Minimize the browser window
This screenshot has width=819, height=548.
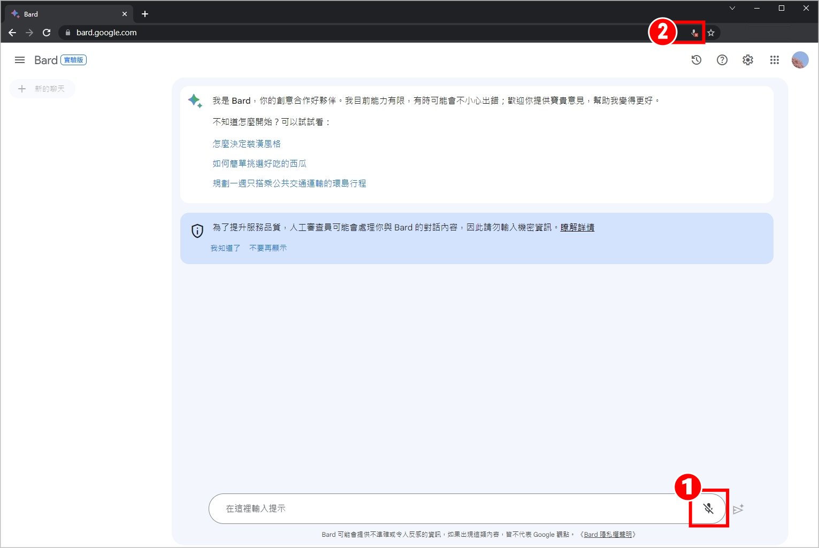pos(757,8)
